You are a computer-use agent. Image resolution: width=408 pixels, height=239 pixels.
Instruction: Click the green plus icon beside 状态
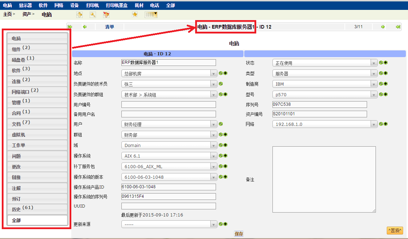pyautogui.click(x=386, y=63)
